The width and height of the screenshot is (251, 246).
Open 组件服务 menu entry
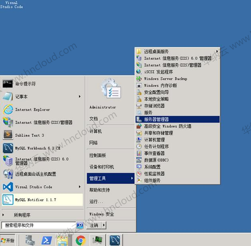tap(178, 180)
